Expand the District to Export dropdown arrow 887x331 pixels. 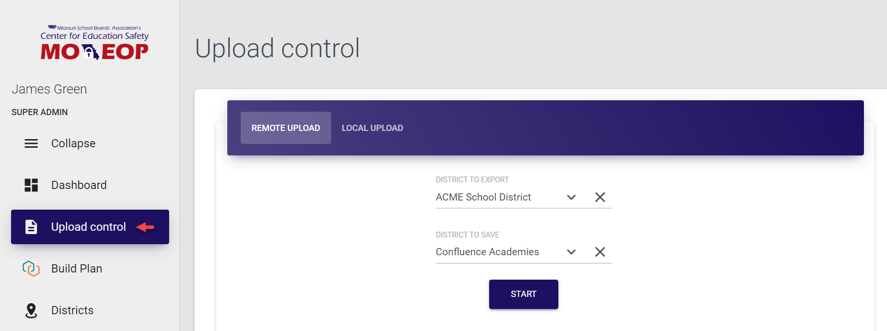pyautogui.click(x=571, y=197)
